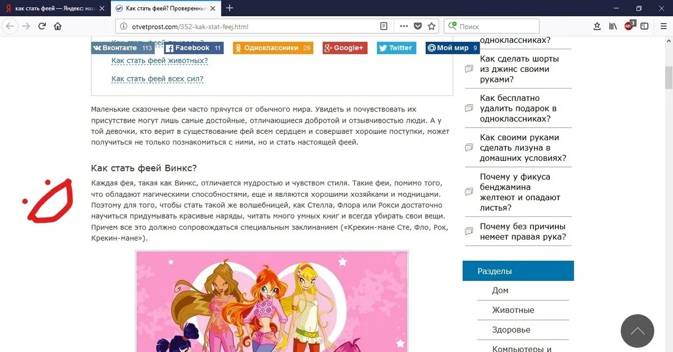The height and width of the screenshot is (352, 673).
Task: Open the Library toolbar icon
Action: (x=613, y=26)
